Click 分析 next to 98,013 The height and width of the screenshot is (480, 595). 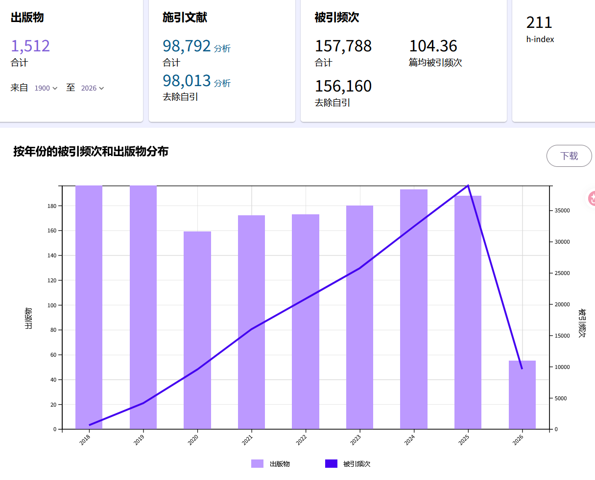coord(222,83)
